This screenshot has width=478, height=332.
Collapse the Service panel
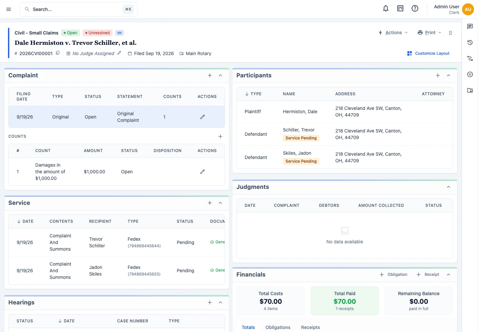pos(220,203)
